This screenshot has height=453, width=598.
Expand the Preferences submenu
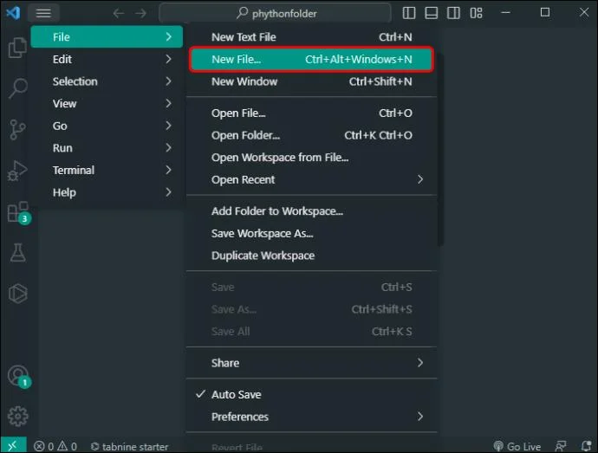click(x=311, y=417)
